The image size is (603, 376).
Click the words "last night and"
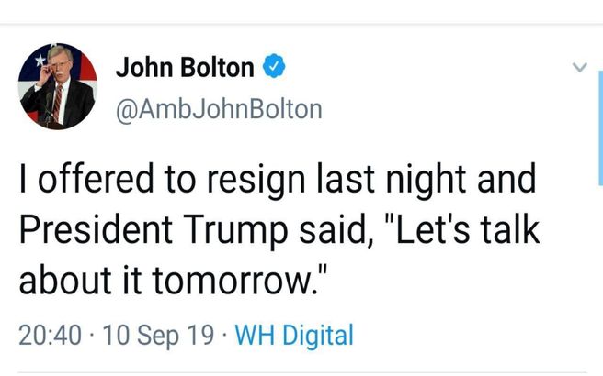tap(427, 179)
